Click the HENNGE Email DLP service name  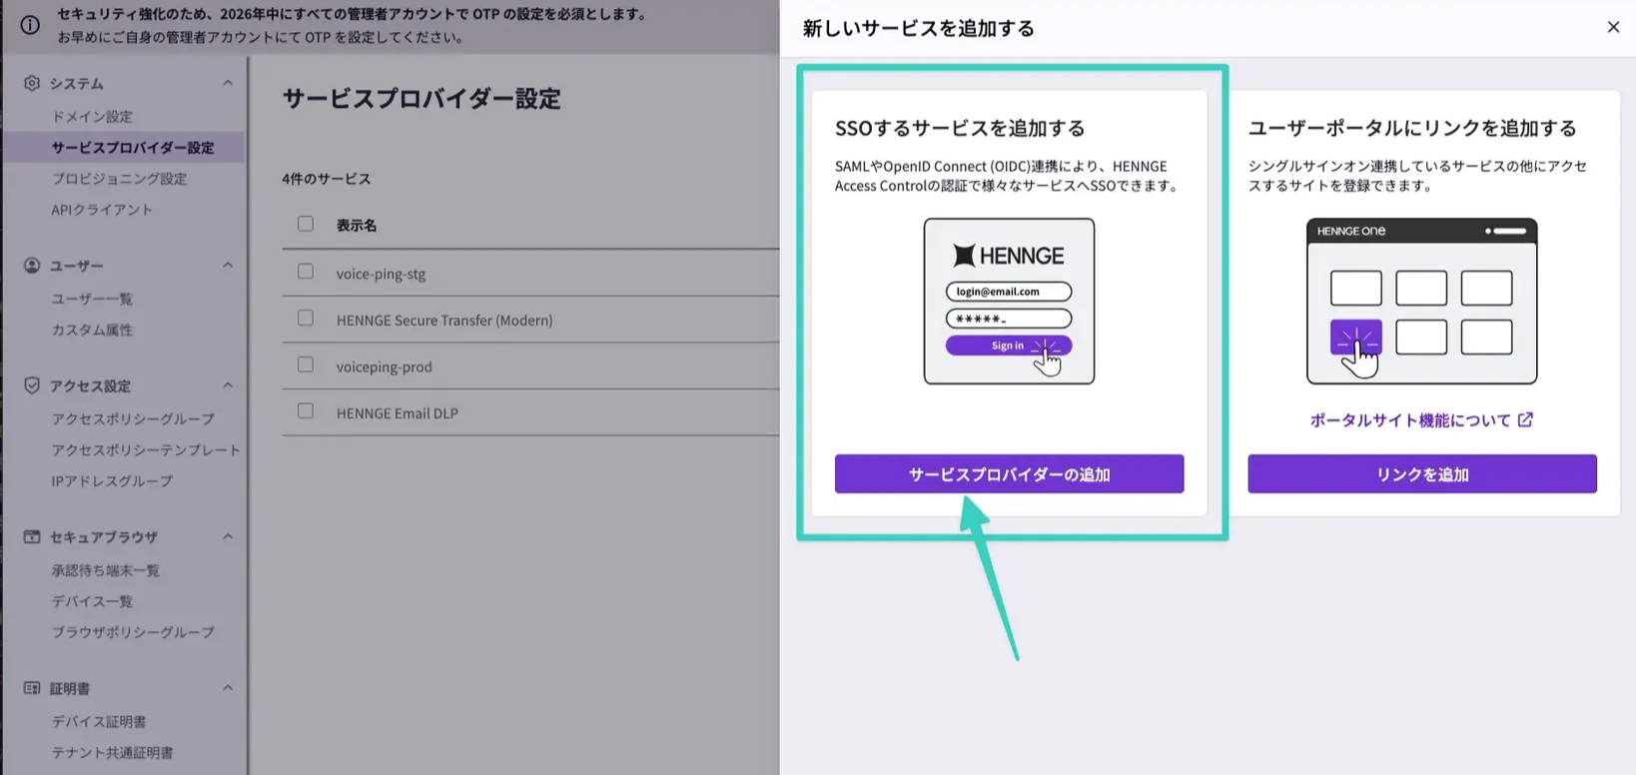coord(397,412)
